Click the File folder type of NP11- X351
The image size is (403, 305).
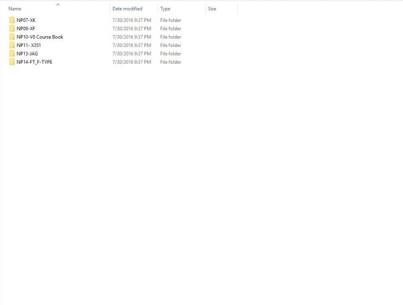pyautogui.click(x=171, y=45)
